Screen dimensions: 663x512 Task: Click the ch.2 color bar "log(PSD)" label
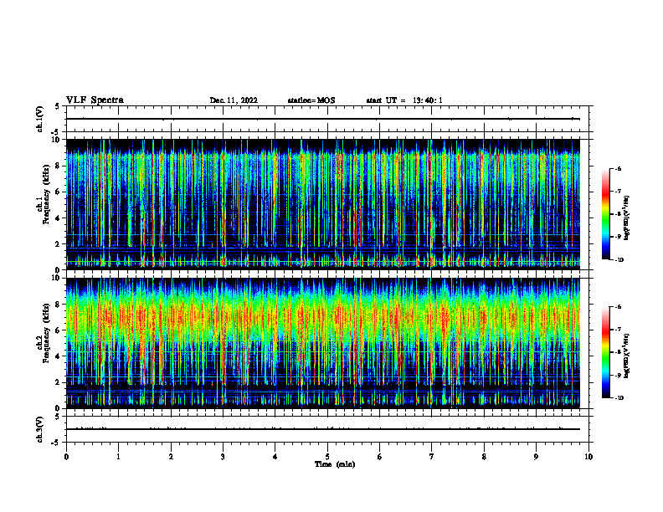627,356
